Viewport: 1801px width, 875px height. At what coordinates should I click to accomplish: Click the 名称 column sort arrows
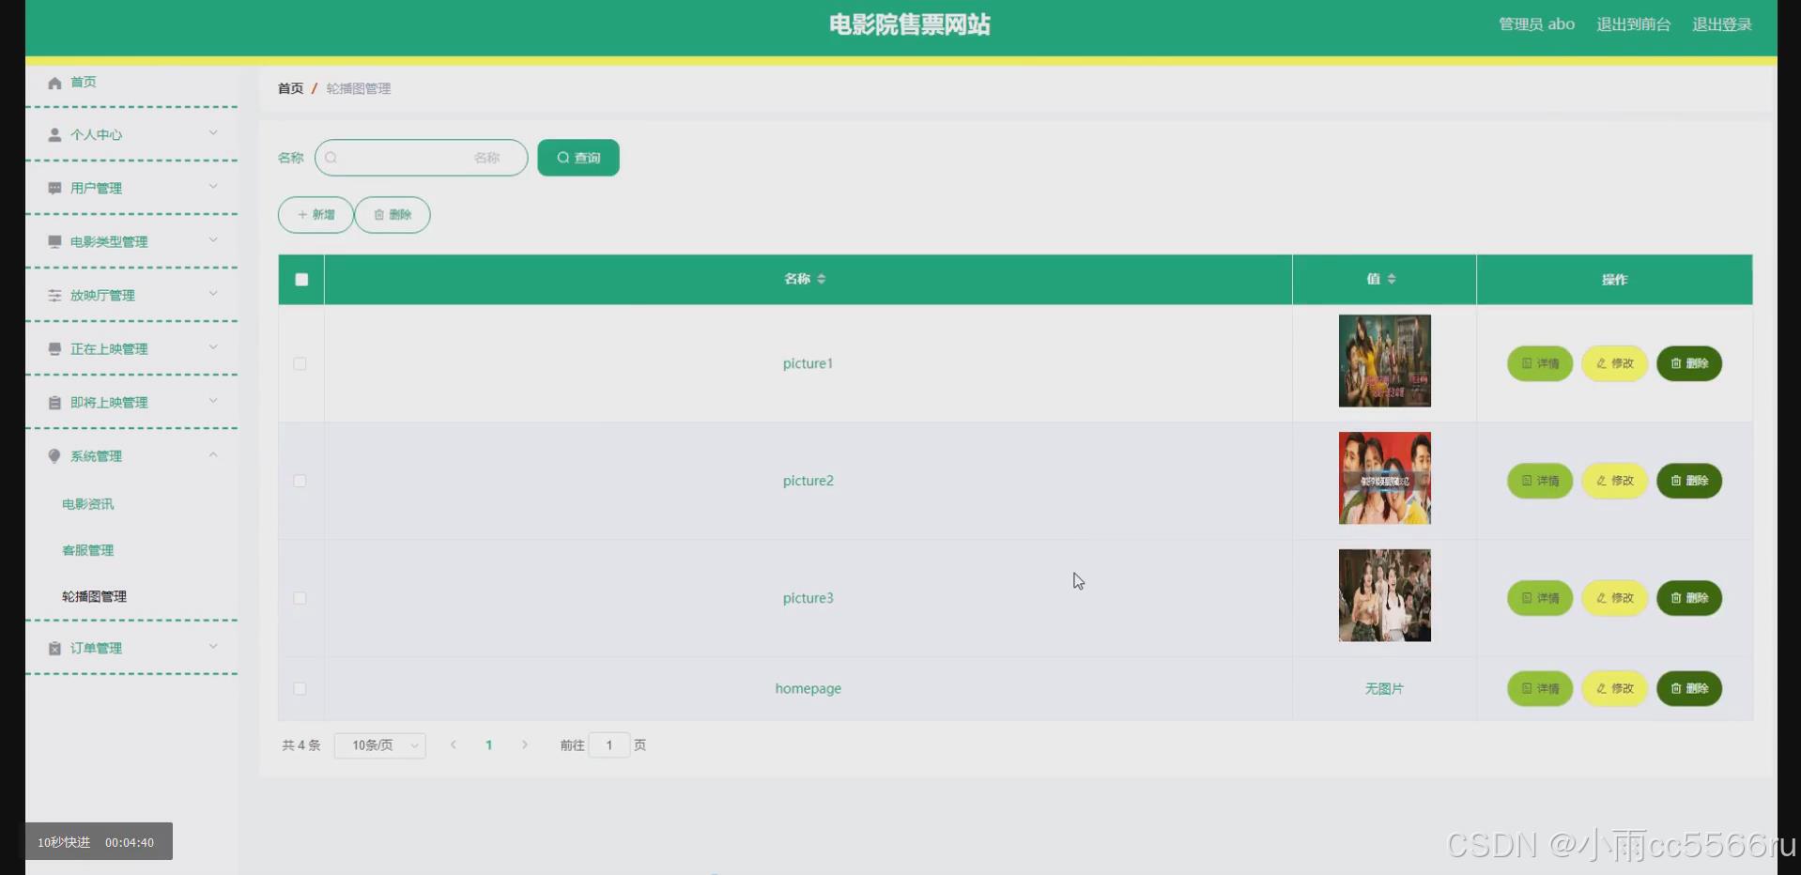point(822,279)
